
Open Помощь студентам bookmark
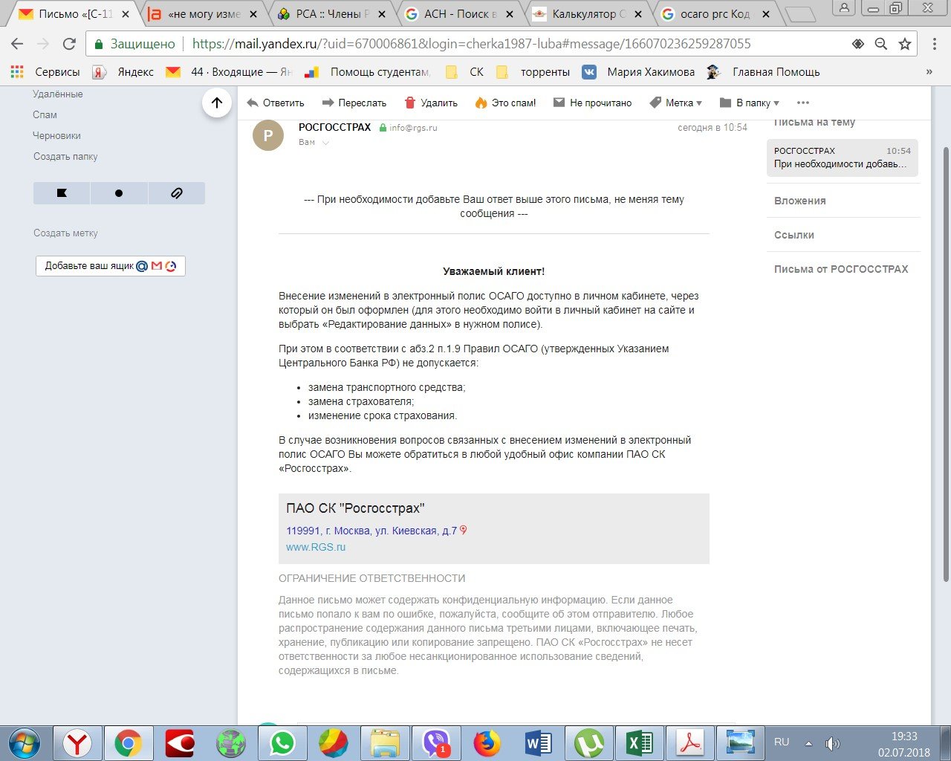[368, 72]
